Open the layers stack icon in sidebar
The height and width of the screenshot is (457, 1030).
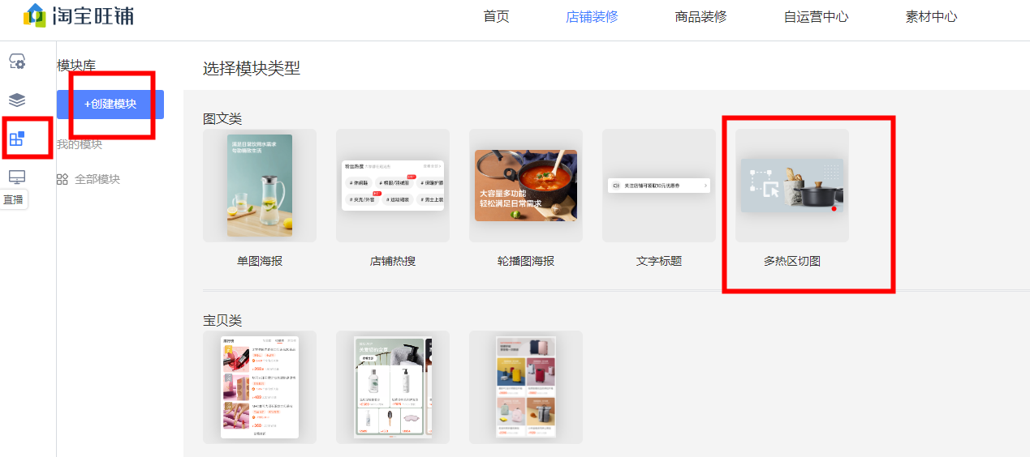pos(17,100)
